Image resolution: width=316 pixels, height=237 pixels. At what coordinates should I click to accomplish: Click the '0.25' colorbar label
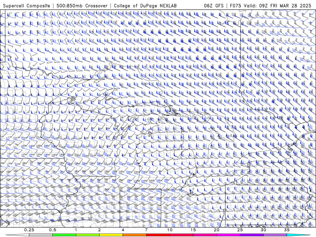pos(29,230)
